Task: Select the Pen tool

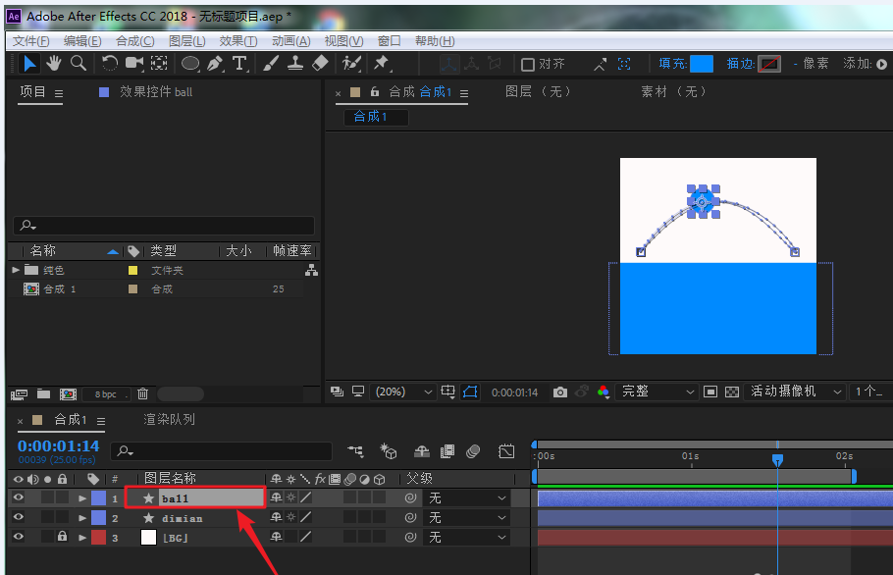Action: pos(215,63)
